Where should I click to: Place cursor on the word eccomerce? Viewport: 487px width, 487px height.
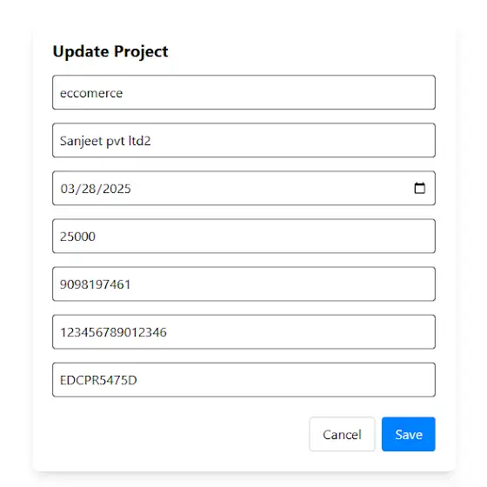(x=91, y=93)
